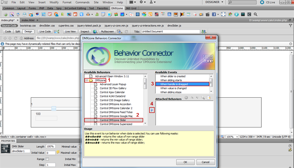Screen dimensions: 294x168
Task: Click the delete attached behavior minus icon
Action: click(x=186, y=98)
